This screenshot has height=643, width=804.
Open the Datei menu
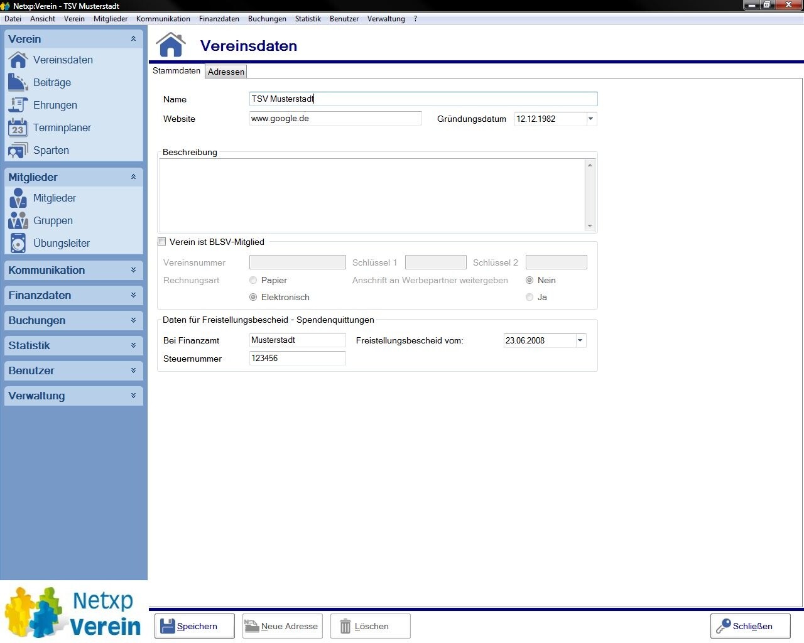(13, 19)
